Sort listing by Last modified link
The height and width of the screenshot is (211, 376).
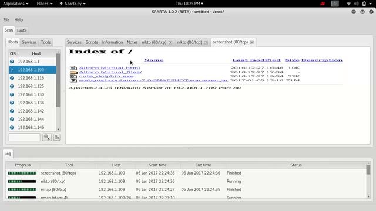(257, 60)
